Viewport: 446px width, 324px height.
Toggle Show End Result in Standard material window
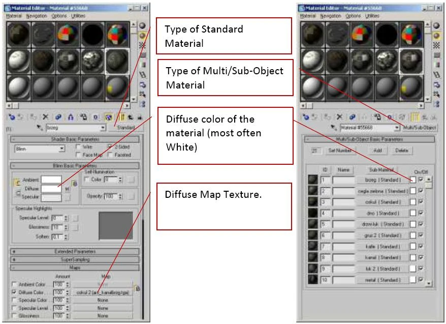[x=122, y=117]
